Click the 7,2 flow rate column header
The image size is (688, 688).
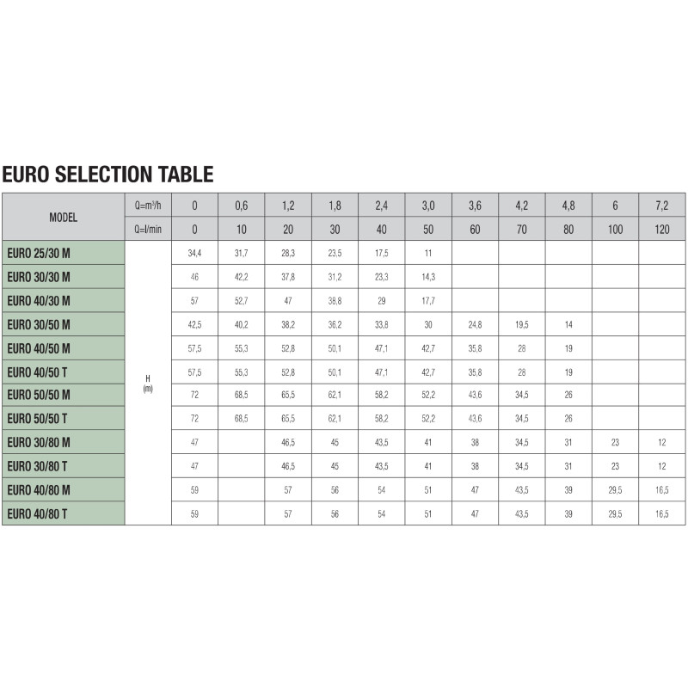pyautogui.click(x=661, y=205)
